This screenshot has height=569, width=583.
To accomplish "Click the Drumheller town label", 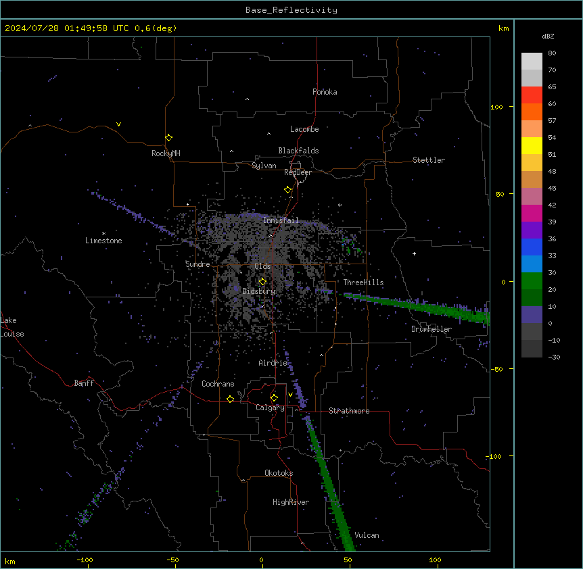I will [x=432, y=329].
